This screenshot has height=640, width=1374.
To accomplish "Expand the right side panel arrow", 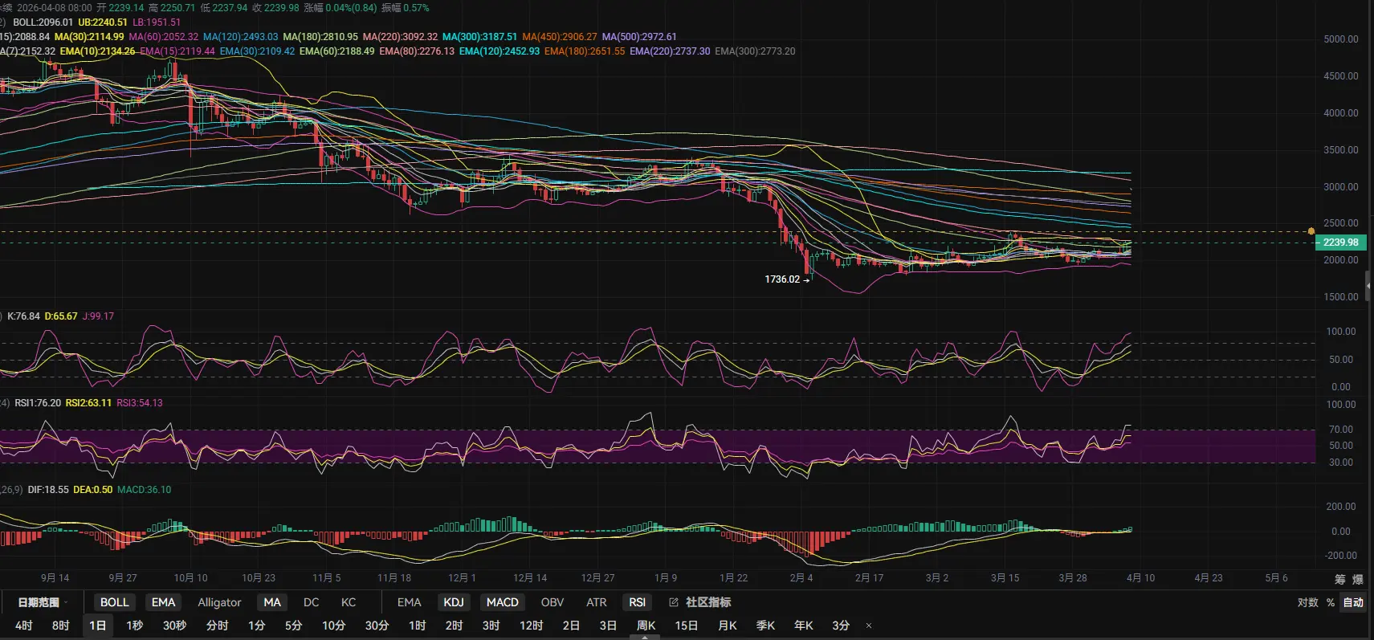I will pyautogui.click(x=1368, y=285).
